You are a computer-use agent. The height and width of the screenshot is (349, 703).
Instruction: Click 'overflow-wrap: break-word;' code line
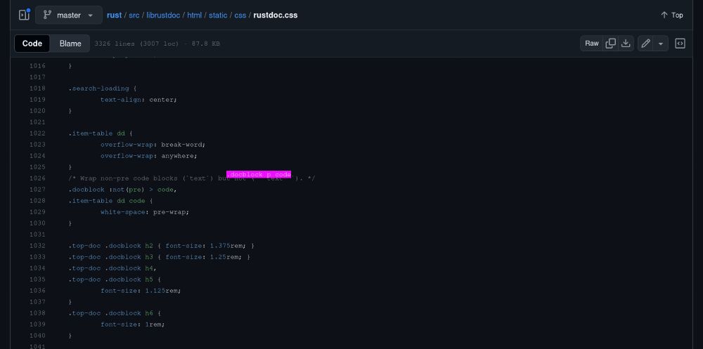click(x=153, y=145)
